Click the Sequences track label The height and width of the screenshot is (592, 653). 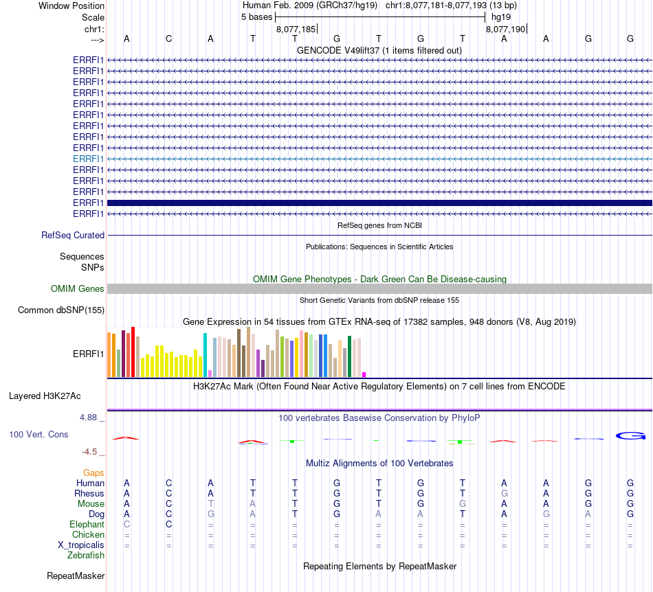tap(82, 256)
